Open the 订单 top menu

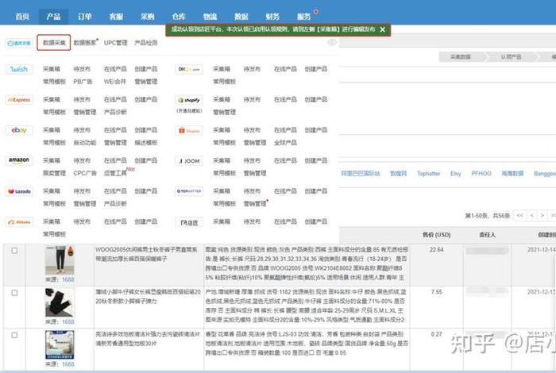[x=85, y=17]
